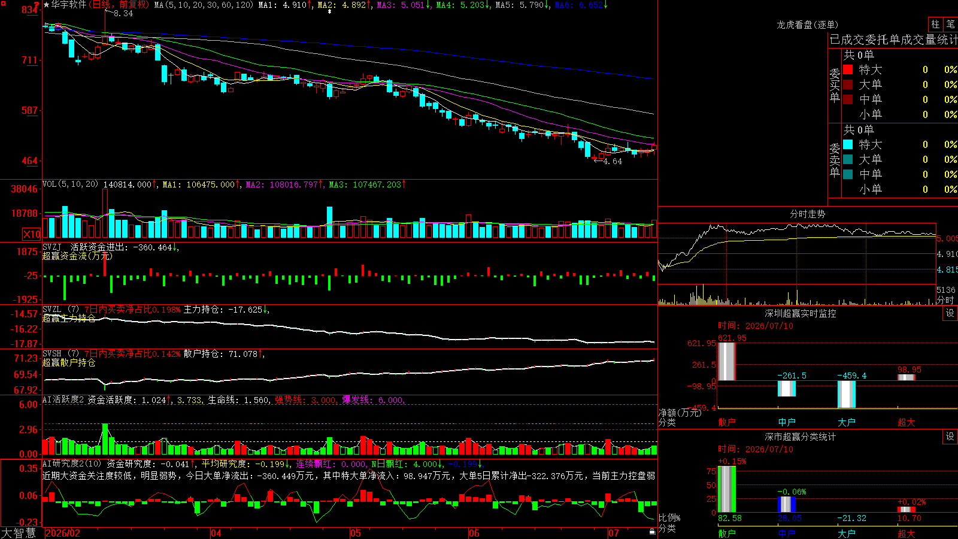Click the 98.95 超大 bar in 实时监控
Viewport: 958px width, 539px height.
[907, 377]
